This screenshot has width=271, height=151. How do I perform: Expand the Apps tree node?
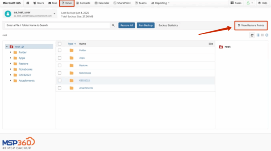[10, 58]
